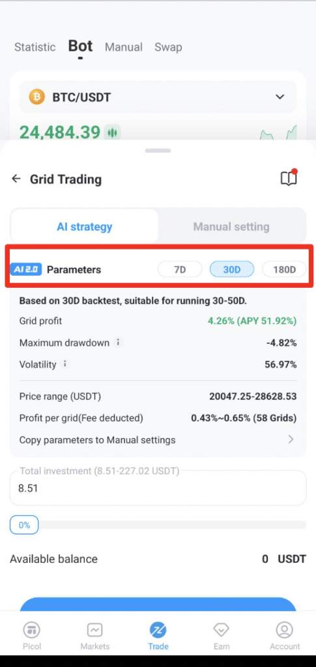Open Earn in the bottom navigation
The width and height of the screenshot is (316, 667).
click(222, 636)
